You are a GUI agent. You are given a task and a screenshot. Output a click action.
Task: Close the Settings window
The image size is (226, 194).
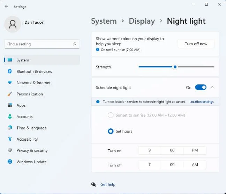point(219,4)
